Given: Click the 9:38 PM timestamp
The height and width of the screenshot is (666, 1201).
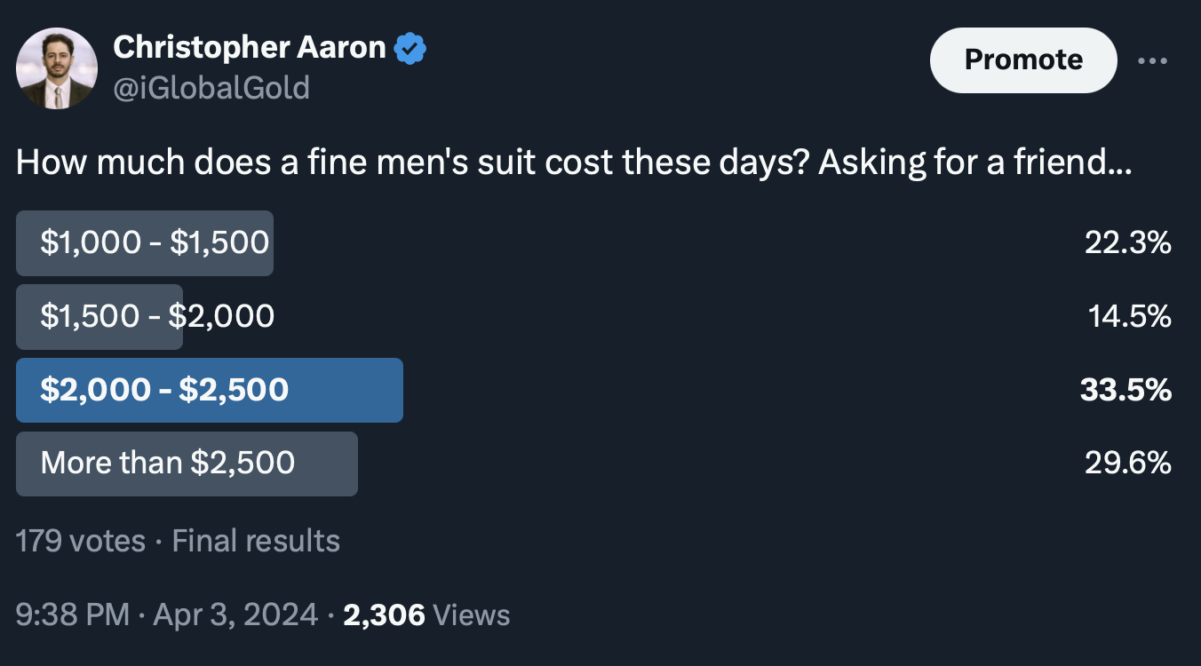Looking at the screenshot, I should [x=72, y=614].
